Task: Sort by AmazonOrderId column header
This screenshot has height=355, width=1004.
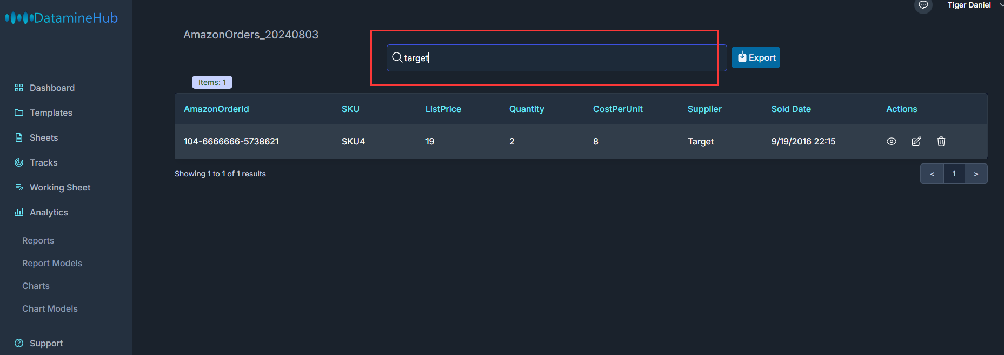Action: pyautogui.click(x=216, y=109)
